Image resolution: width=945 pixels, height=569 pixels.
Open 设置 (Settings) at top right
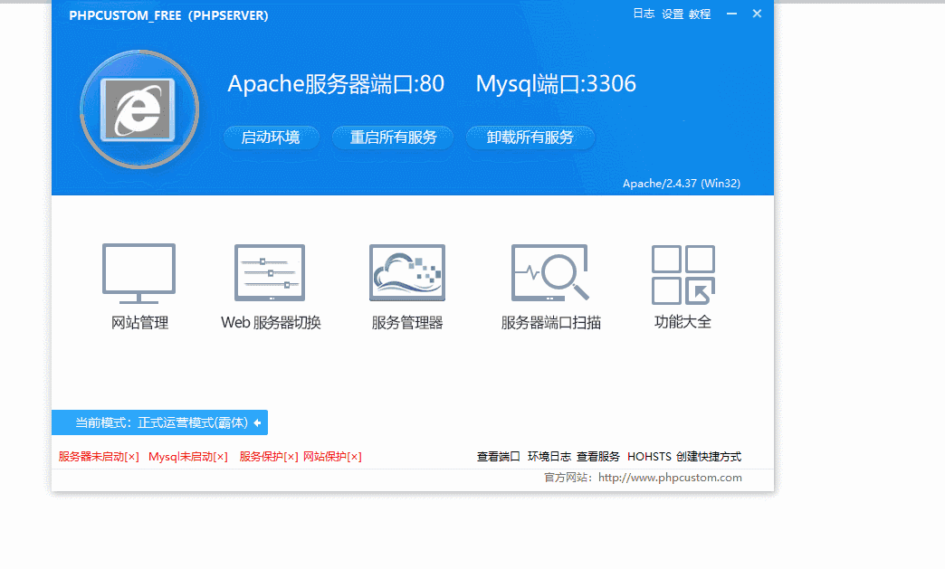(673, 14)
